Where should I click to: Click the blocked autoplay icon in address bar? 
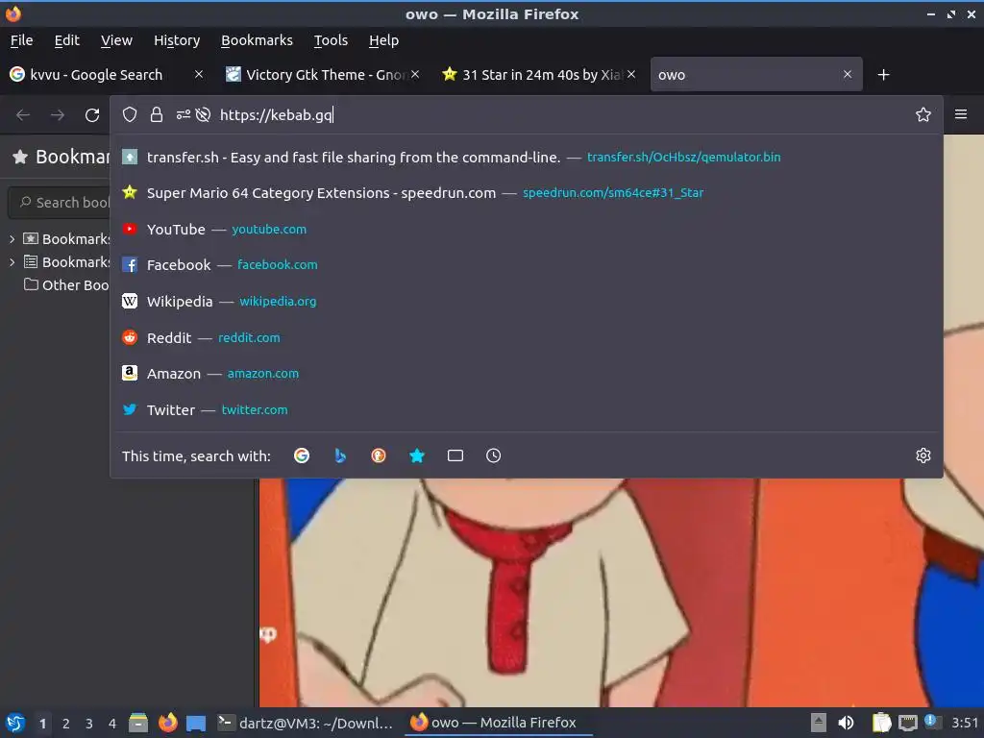pyautogui.click(x=203, y=115)
